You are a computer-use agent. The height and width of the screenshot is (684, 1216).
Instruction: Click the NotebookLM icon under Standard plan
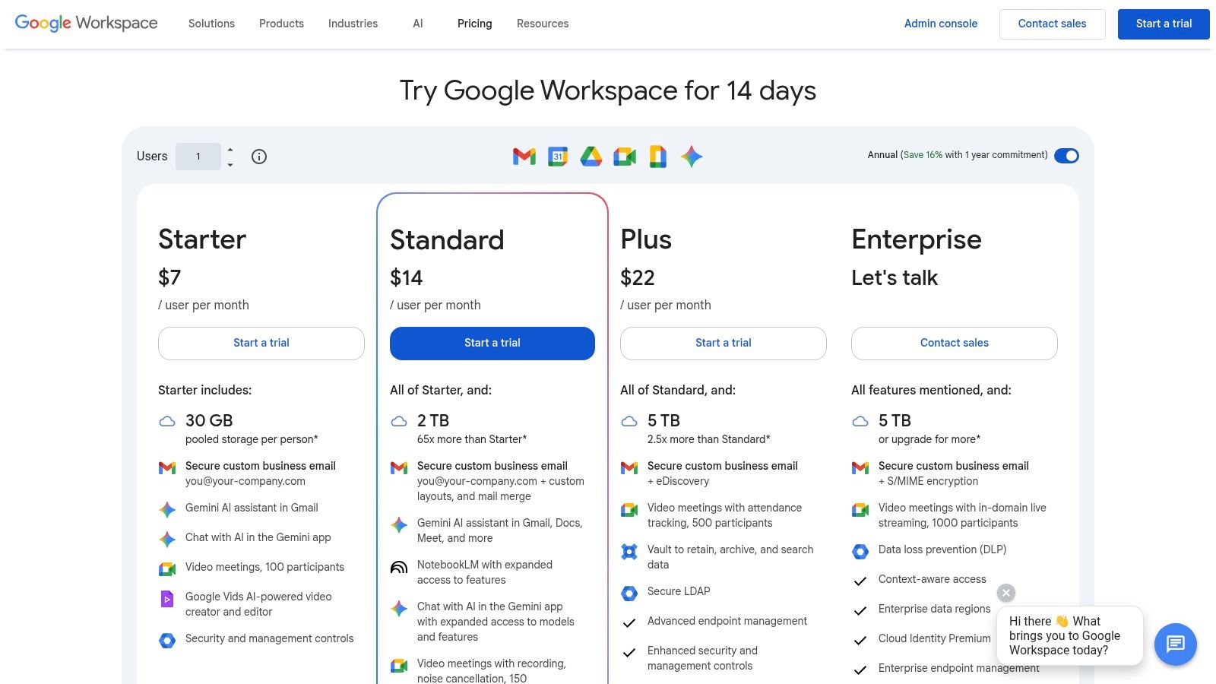coord(398,568)
